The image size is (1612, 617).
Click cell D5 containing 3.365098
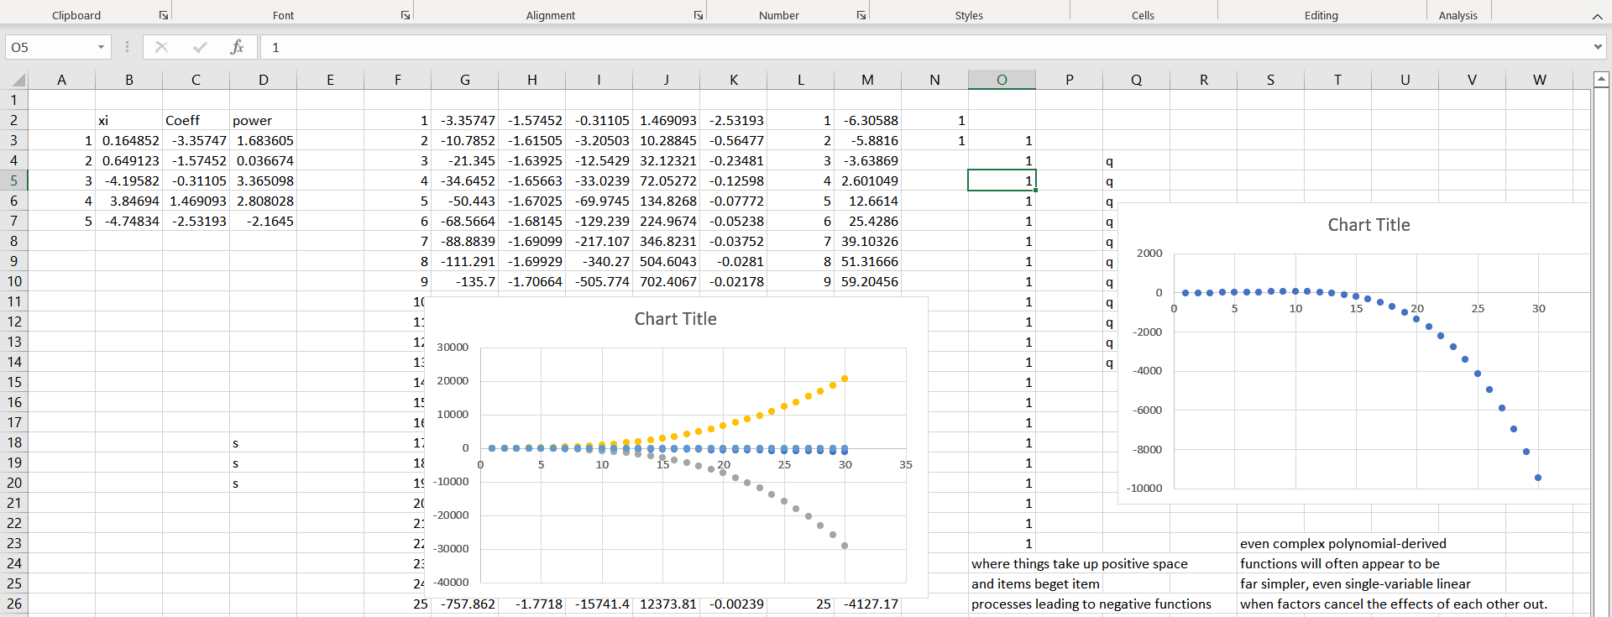pos(263,180)
